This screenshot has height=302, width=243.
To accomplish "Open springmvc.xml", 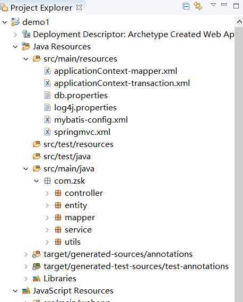I will tap(82, 132).
